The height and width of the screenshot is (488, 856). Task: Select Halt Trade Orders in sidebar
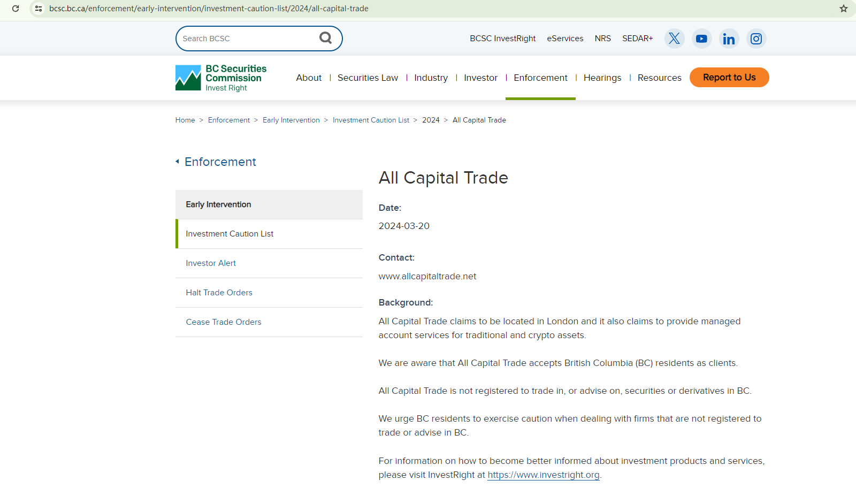pos(219,293)
